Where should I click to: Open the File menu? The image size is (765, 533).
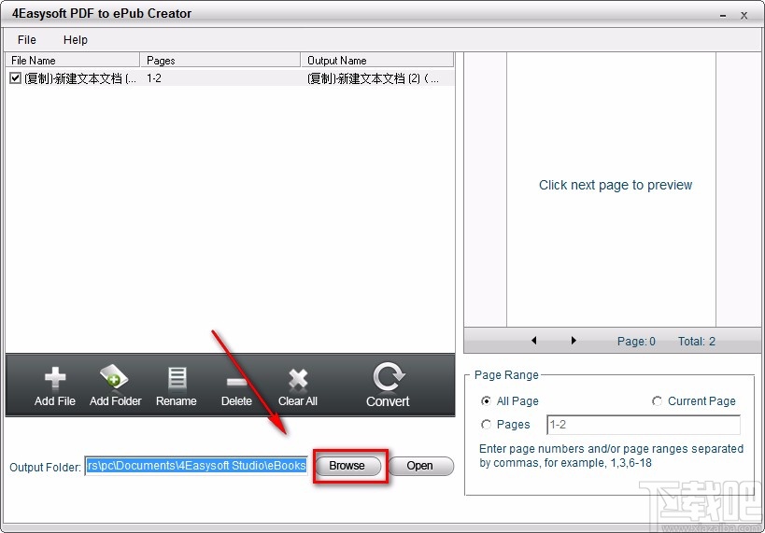(27, 40)
